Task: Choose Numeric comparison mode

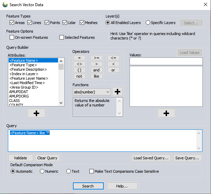Action: pos(42,171)
